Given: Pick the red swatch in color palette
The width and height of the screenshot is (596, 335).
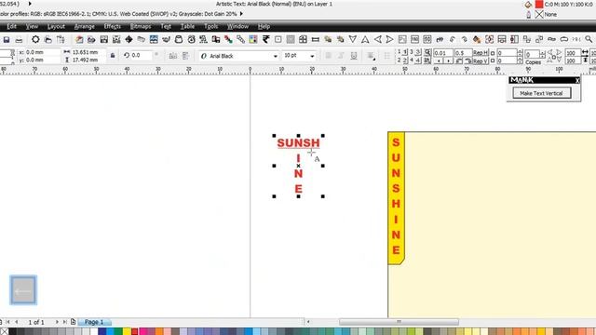Looking at the screenshot, I should click(134, 331).
